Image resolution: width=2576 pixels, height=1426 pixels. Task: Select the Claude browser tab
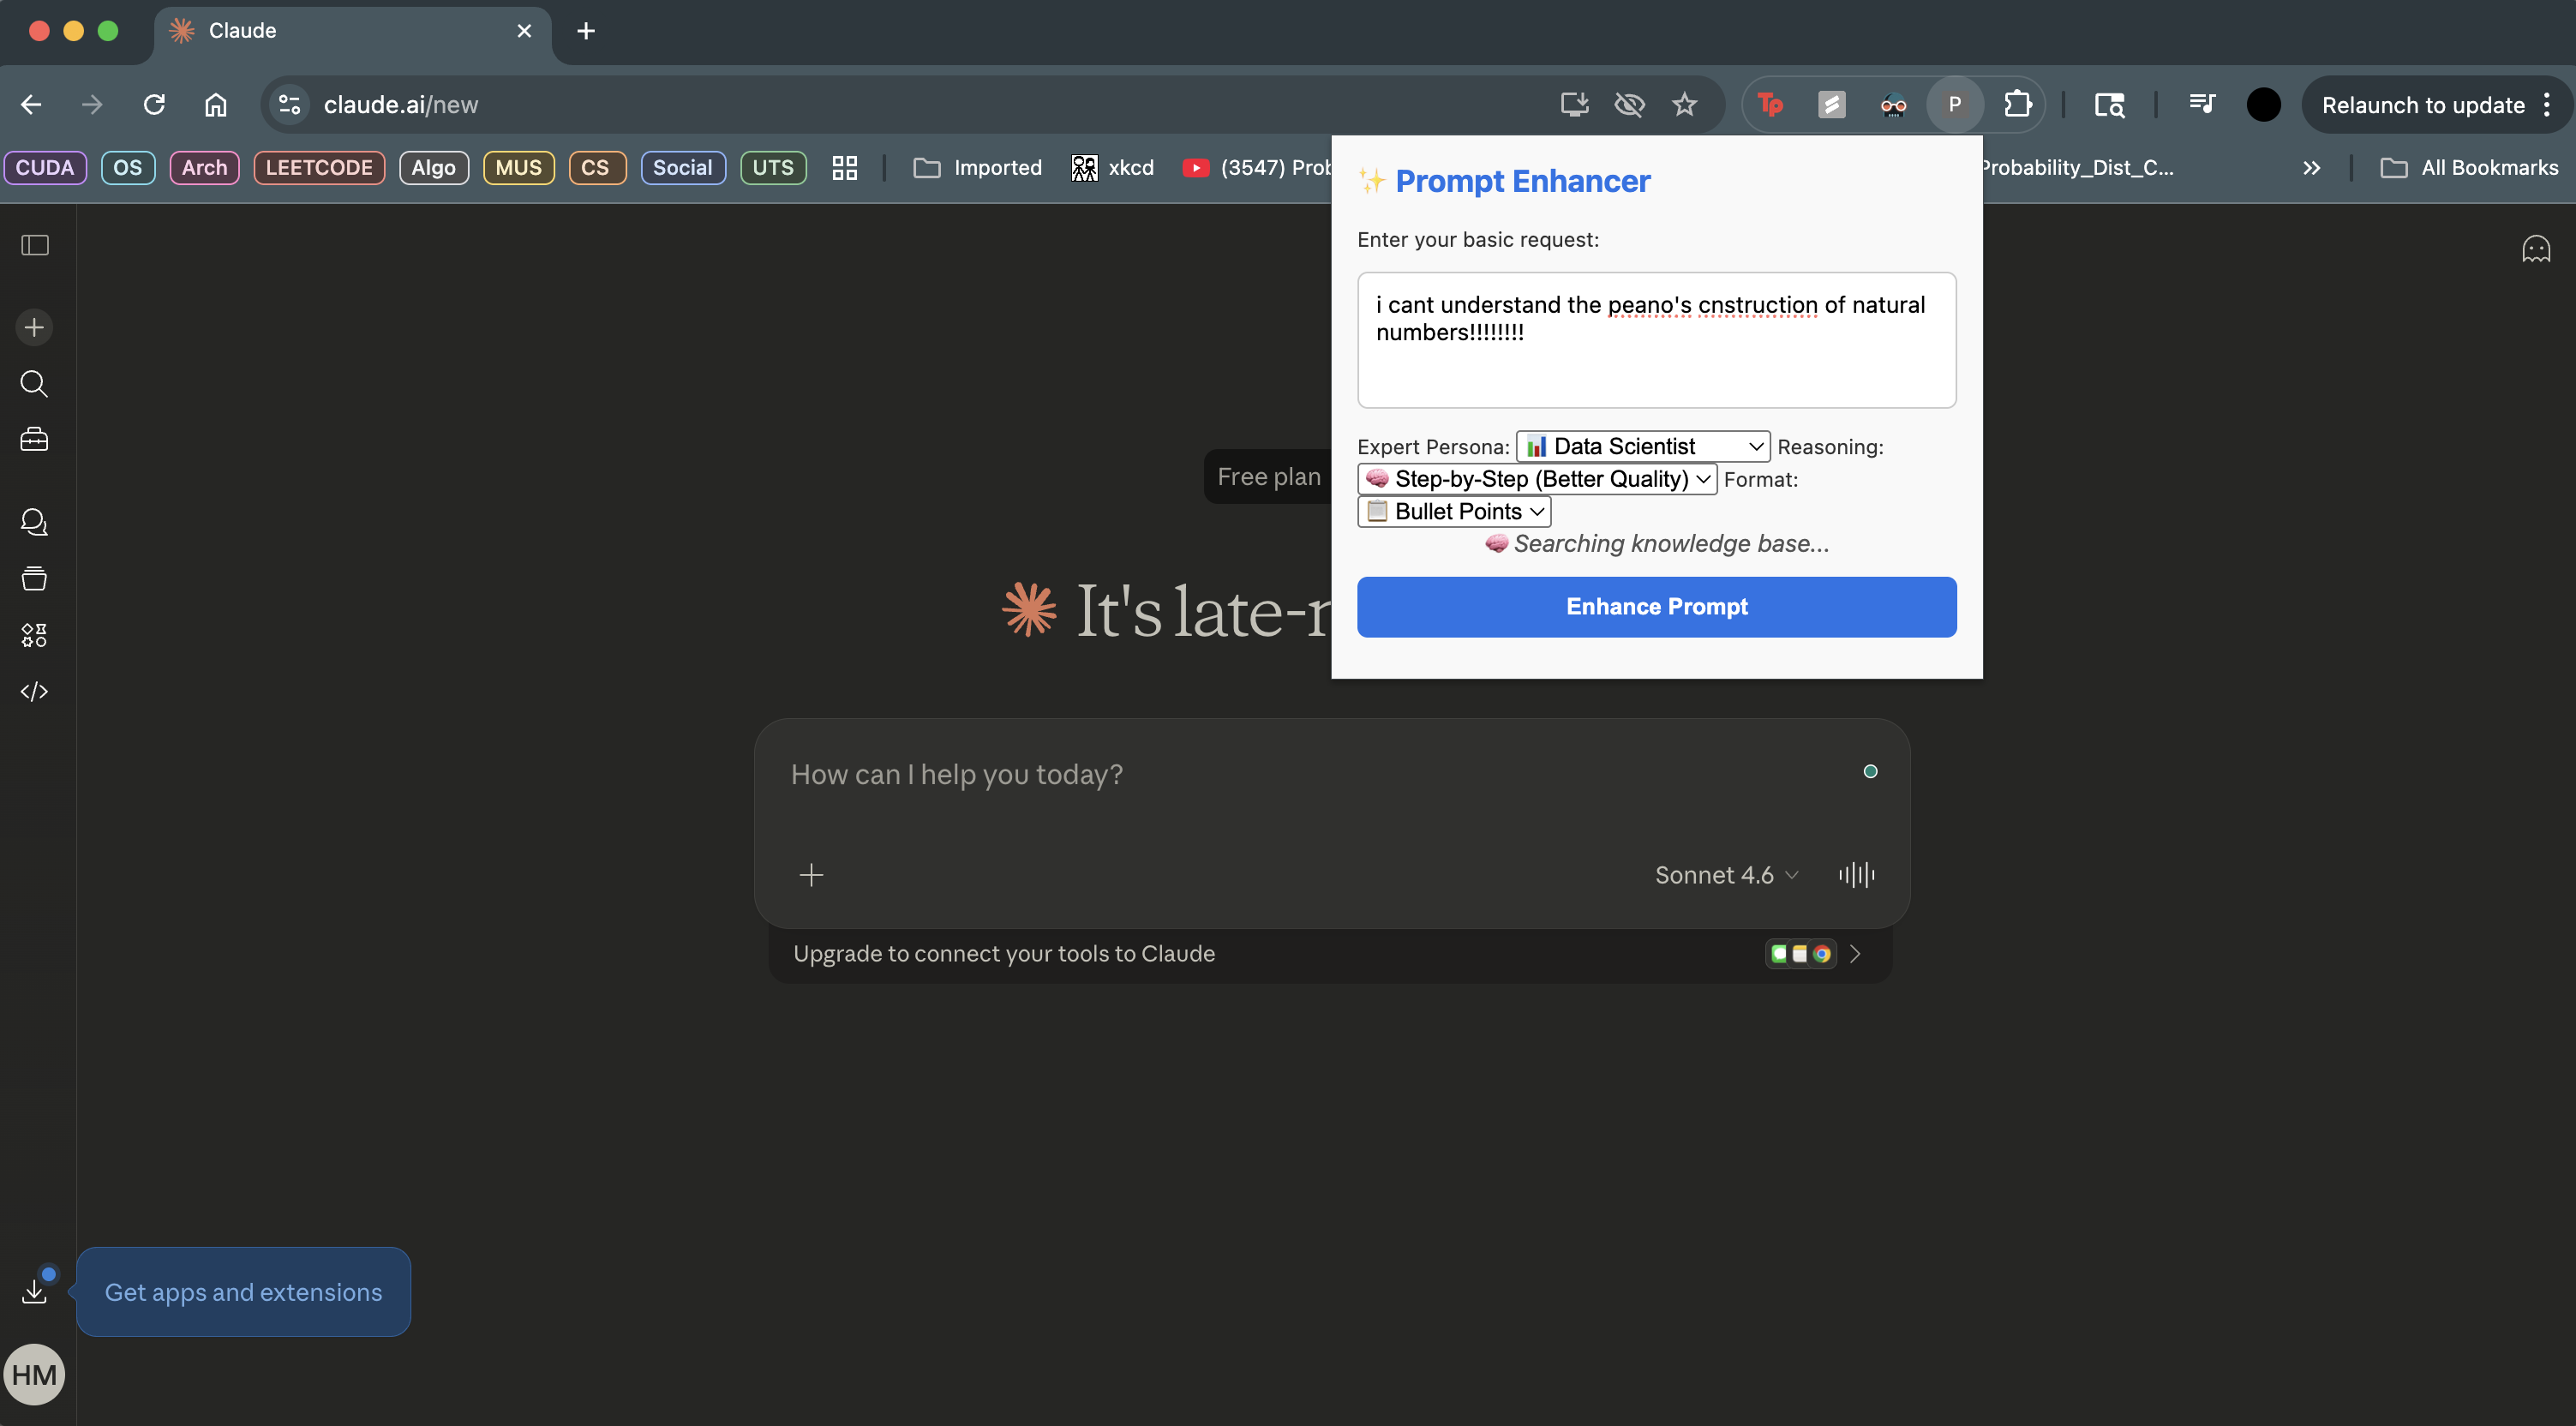[340, 31]
